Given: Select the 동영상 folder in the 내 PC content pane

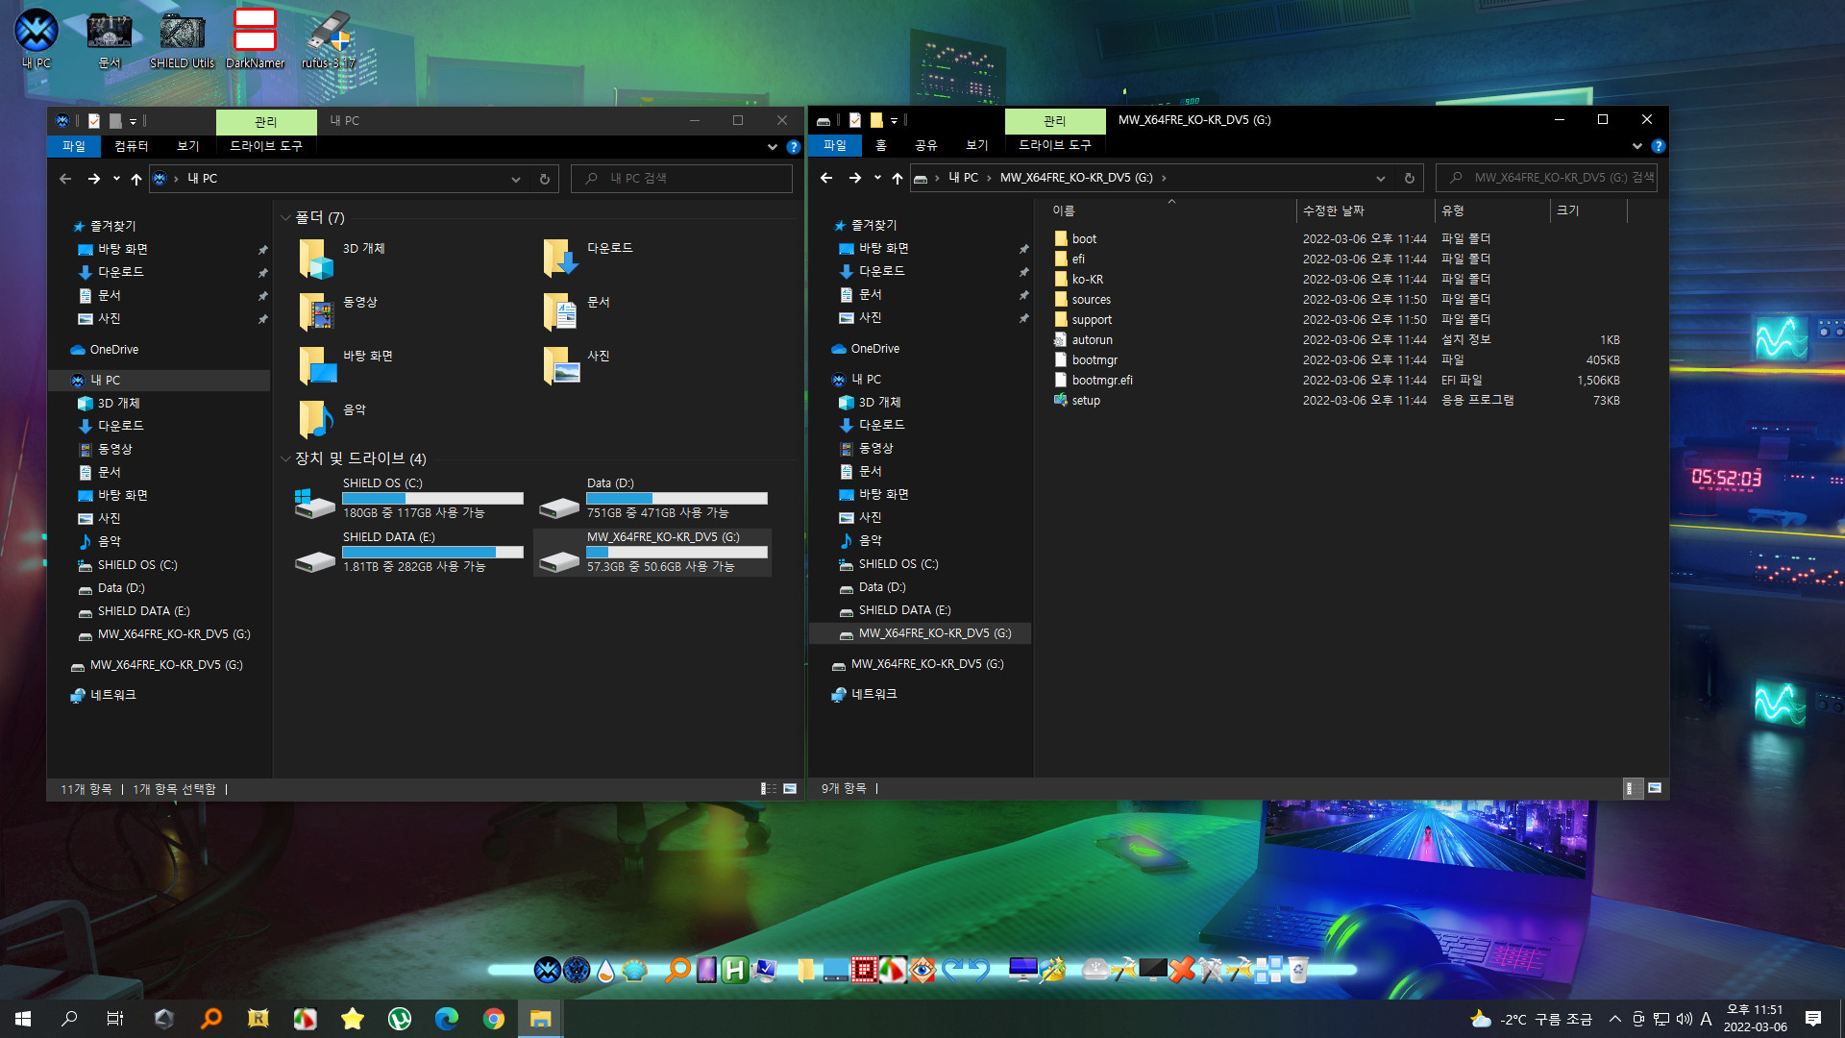Looking at the screenshot, I should (338, 312).
